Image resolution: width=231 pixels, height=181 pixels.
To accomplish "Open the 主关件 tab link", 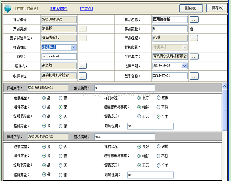I will tap(86, 9).
